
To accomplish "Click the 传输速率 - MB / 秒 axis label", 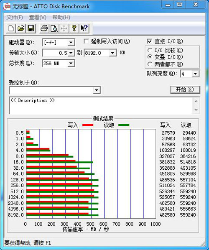I will 86,230.
